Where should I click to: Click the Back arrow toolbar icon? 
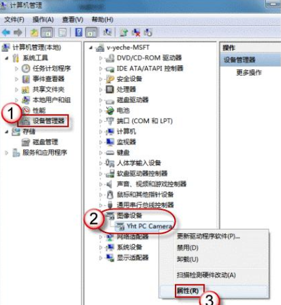pos(6,33)
